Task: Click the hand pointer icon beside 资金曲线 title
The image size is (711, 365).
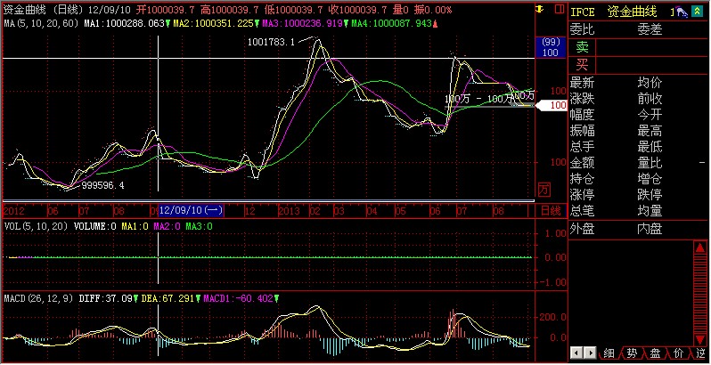Action: [681, 12]
